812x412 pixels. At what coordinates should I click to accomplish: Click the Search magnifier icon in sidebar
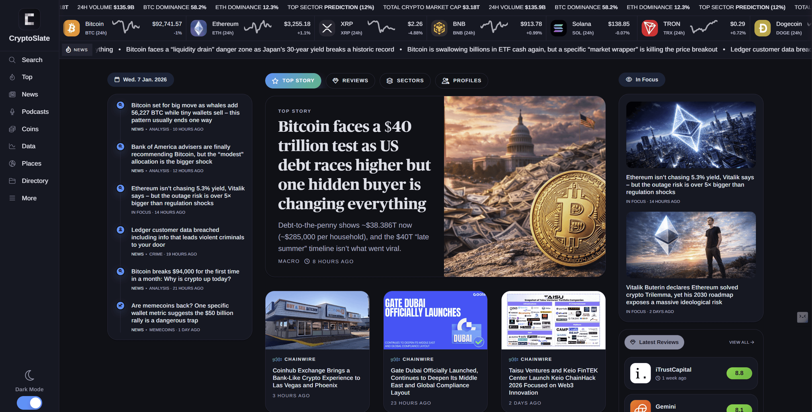[12, 60]
